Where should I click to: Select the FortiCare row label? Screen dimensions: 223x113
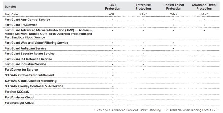[x=12, y=14]
